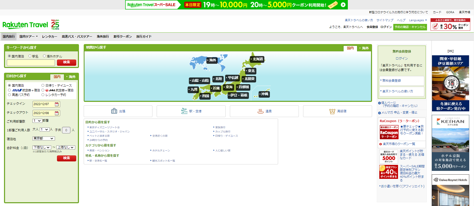Click the 40% points limited plan icon

point(389,172)
